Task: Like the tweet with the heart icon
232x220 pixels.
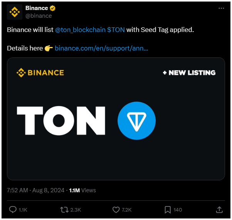Action: tap(116, 210)
